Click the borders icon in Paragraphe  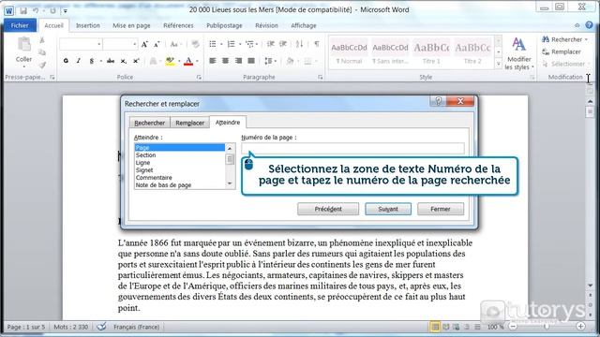tap(307, 61)
